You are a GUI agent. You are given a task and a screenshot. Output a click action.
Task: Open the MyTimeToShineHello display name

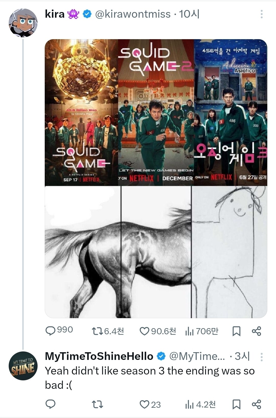pyautogui.click(x=99, y=356)
